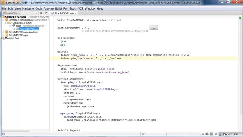Click the yellow folder icon under build solution
Viewport: 243px width, 137px height.
point(10,23)
